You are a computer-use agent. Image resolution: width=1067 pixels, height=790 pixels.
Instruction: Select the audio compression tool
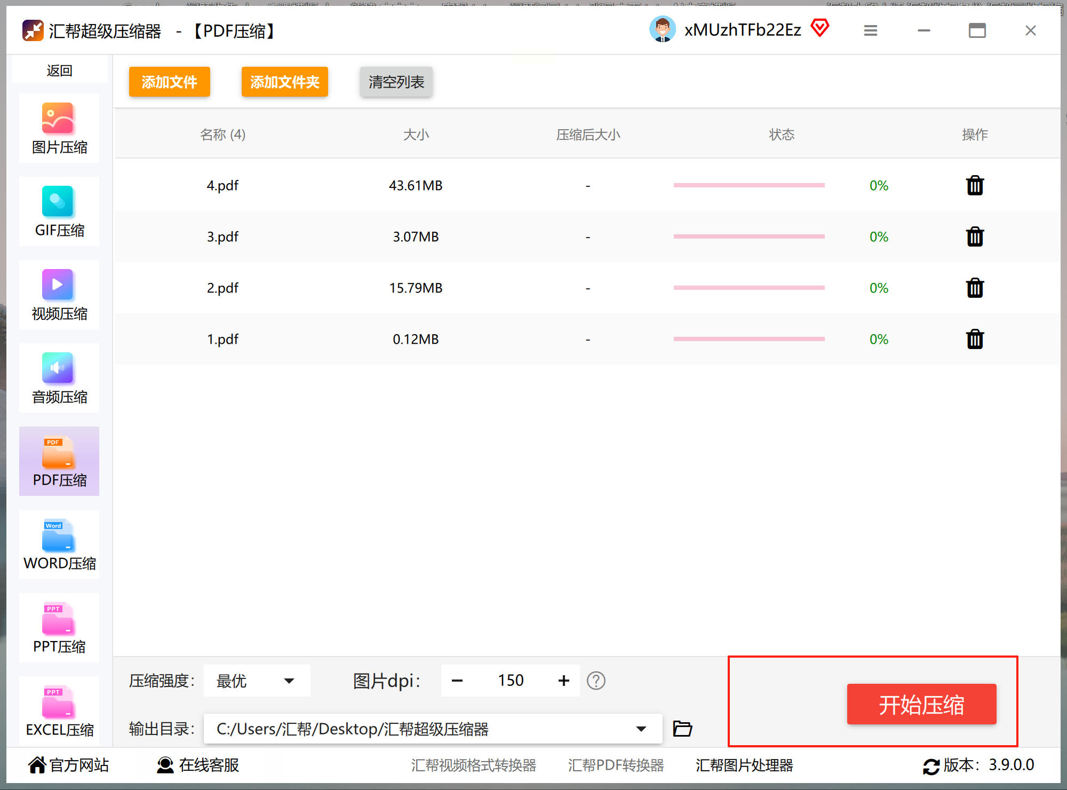pos(59,378)
